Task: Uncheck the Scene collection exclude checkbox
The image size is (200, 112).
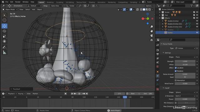Action: [194, 12]
